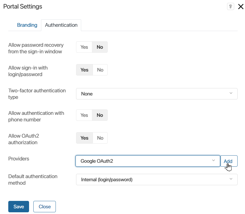Switch to the Branding tab
The height and width of the screenshot is (214, 245).
[27, 25]
